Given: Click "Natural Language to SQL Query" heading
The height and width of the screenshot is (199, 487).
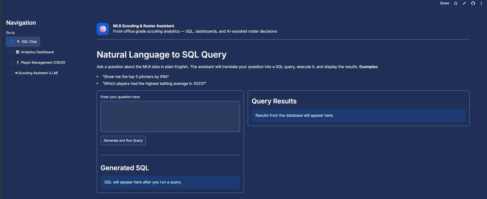Looking at the screenshot, I should point(161,55).
